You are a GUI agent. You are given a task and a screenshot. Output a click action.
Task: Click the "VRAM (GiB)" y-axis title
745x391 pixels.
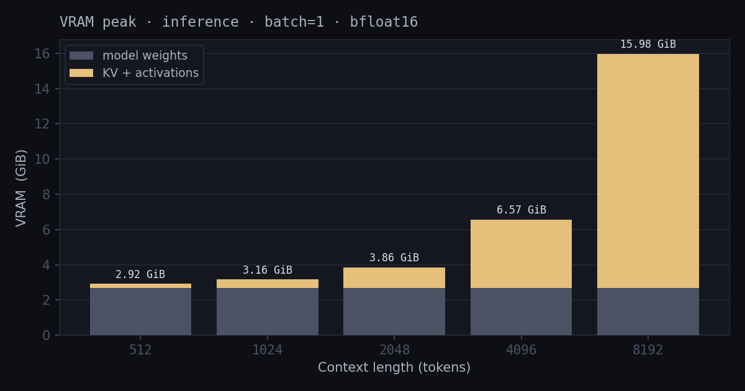click(x=22, y=187)
